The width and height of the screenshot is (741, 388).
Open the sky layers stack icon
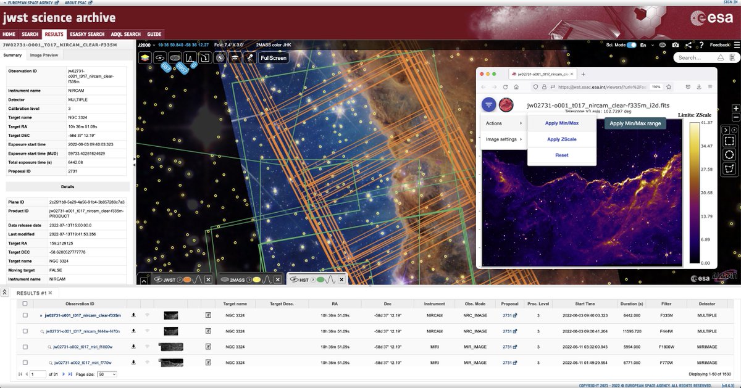[x=145, y=58]
